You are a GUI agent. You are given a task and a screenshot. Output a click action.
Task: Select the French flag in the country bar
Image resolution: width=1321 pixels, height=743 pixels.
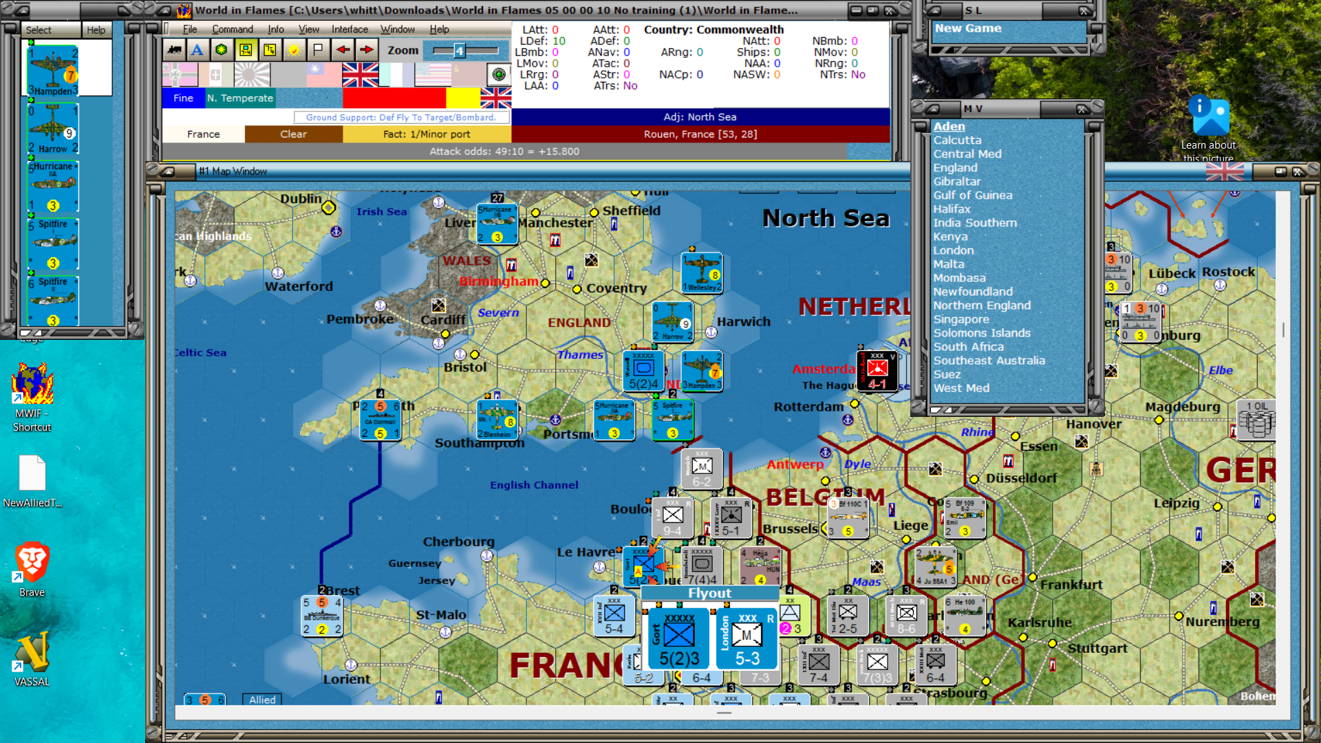click(x=396, y=74)
